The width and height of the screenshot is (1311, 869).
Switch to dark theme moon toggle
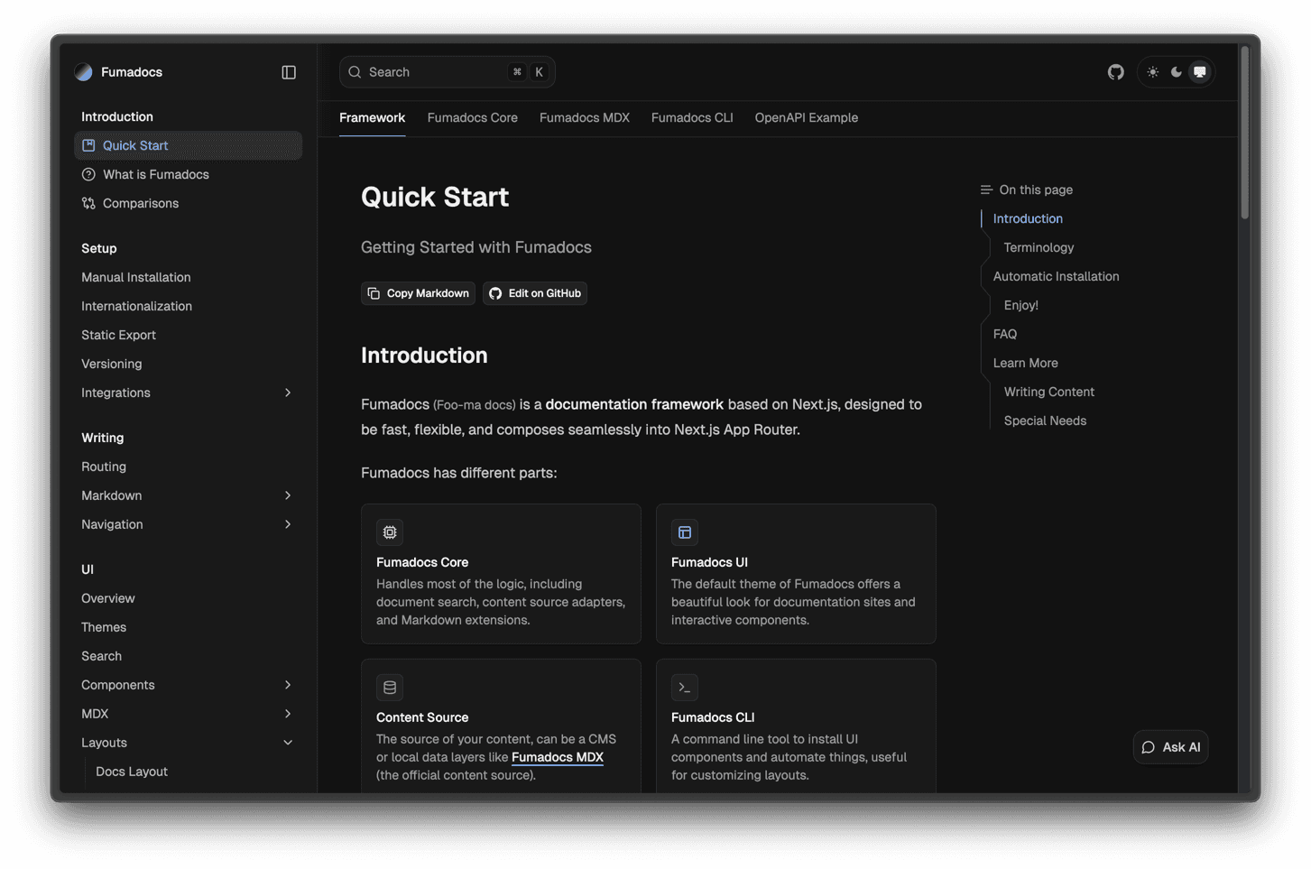tap(1177, 72)
